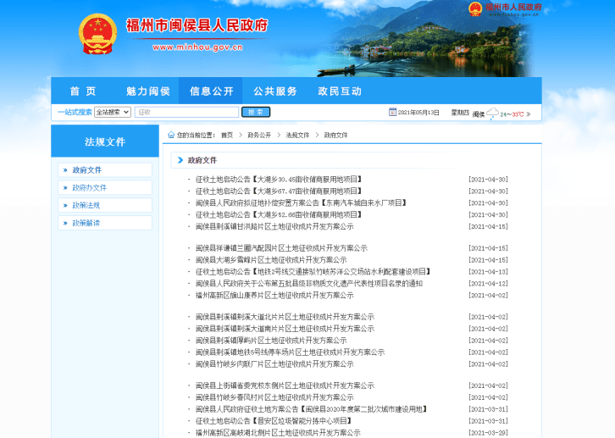Go to the 公共服务 navigation tab
Screen dimensions: 615x438
point(275,91)
